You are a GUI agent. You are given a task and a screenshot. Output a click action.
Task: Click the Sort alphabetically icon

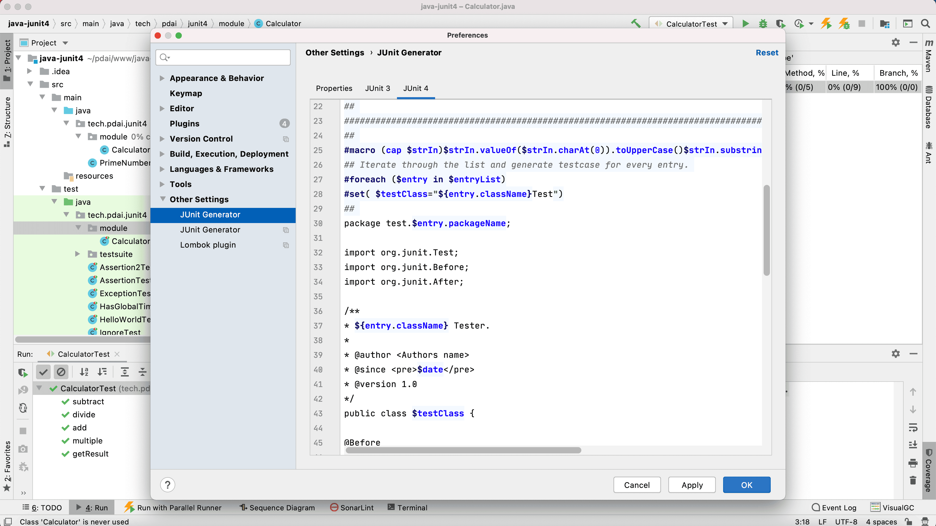point(84,372)
